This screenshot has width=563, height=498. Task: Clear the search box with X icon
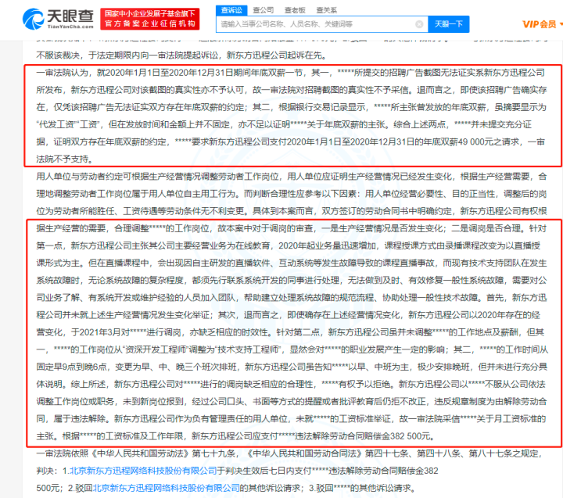pos(419,24)
